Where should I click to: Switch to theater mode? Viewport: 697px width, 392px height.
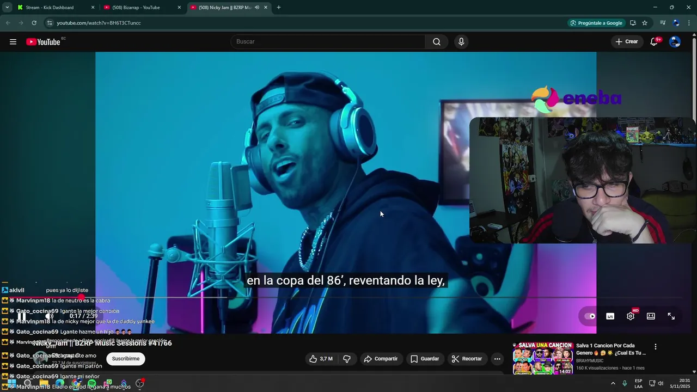coord(651,316)
